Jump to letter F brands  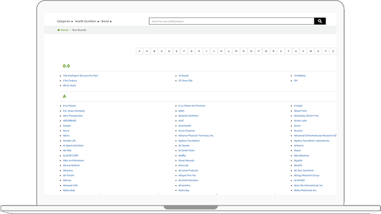(184, 51)
